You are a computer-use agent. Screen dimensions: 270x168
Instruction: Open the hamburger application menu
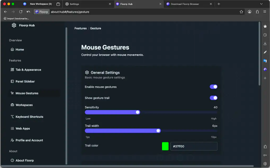pyautogui.click(x=265, y=12)
